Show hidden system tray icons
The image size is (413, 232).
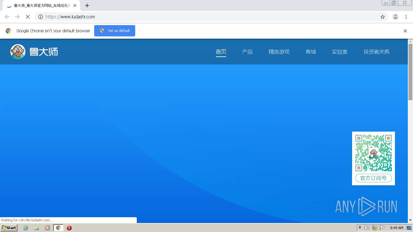pyautogui.click(x=360, y=228)
